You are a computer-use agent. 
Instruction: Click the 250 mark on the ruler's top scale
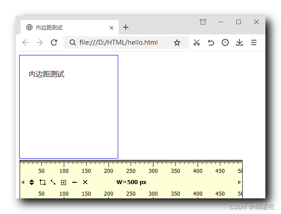point(131,171)
